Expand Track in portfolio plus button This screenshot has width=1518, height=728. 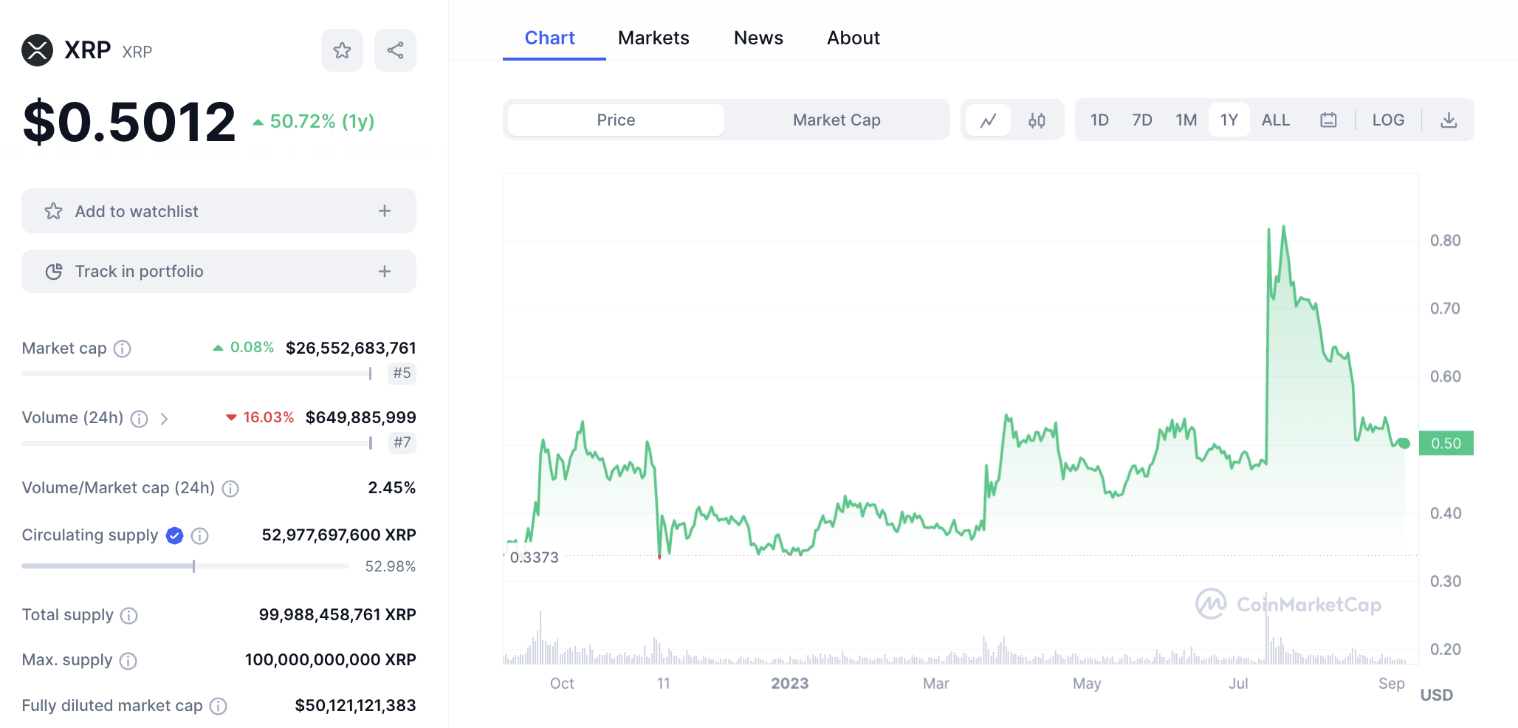[385, 272]
